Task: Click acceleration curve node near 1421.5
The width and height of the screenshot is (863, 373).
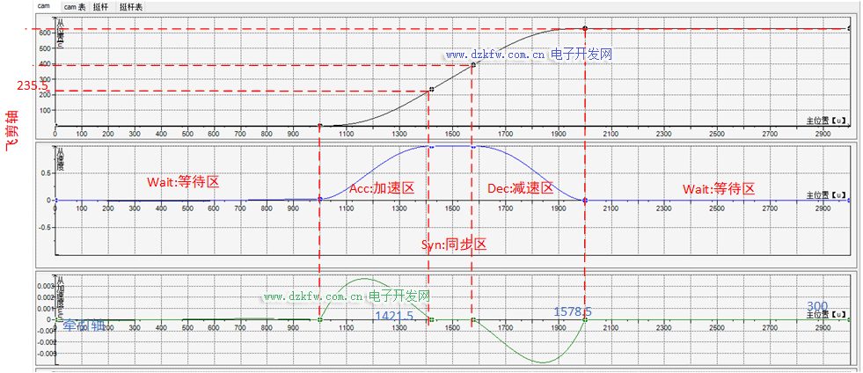Action: pos(431,319)
